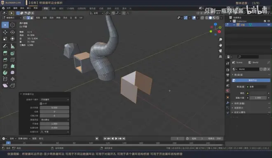This screenshot has width=272, height=158.
Task: Open the 编辑模式 mode dropdown
Action: pos(12,18)
